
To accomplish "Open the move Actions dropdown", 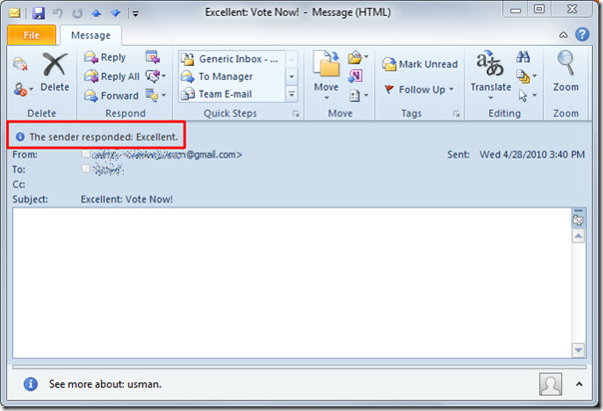I will [x=358, y=95].
